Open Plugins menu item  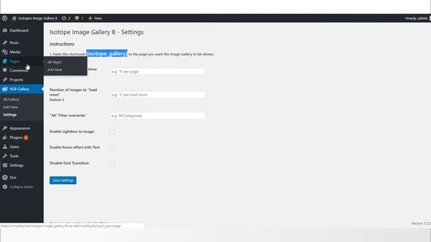point(15,137)
